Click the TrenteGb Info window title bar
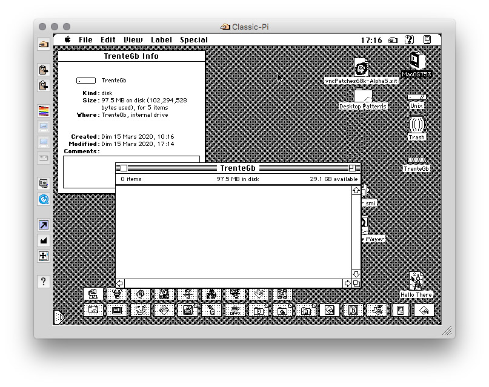 [x=131, y=56]
